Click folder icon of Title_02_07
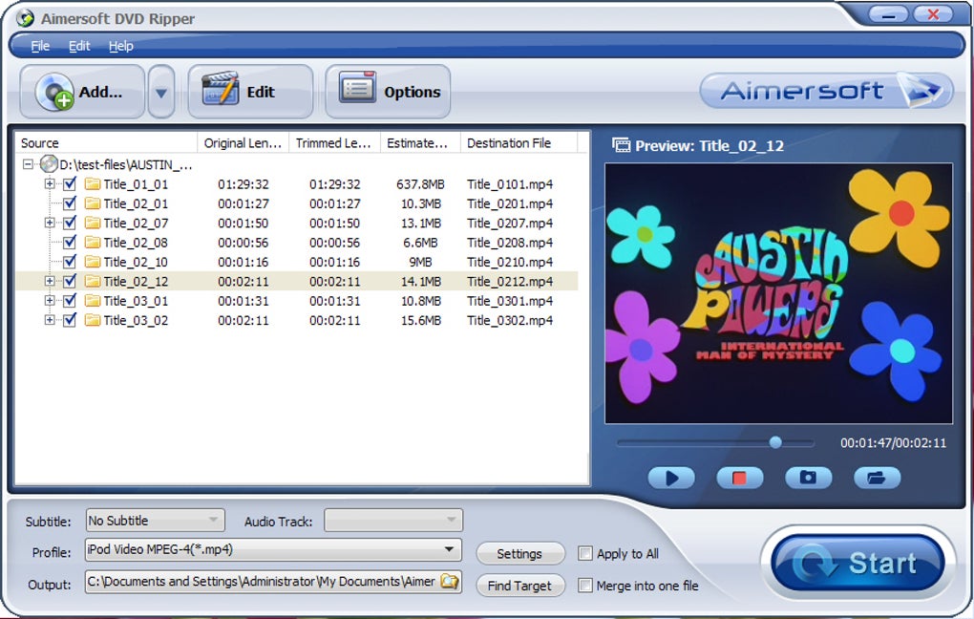974x619 pixels. [93, 223]
